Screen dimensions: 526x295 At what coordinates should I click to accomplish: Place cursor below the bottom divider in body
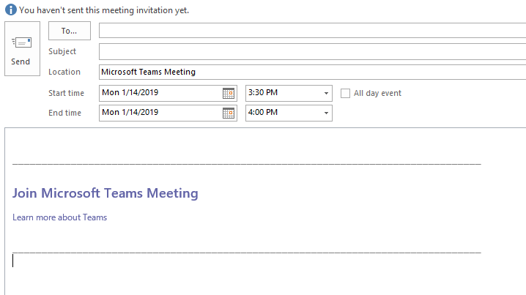click(x=220, y=271)
